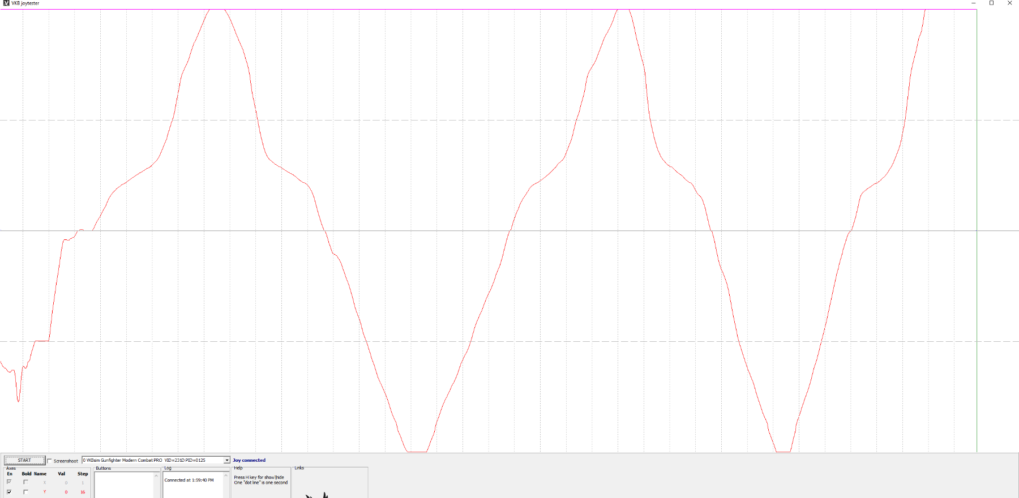Open the joystick device selection dropdown
This screenshot has height=498, width=1019.
(x=227, y=460)
